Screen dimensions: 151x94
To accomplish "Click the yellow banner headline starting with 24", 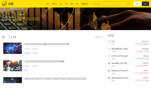I will click(x=26, y=19).
